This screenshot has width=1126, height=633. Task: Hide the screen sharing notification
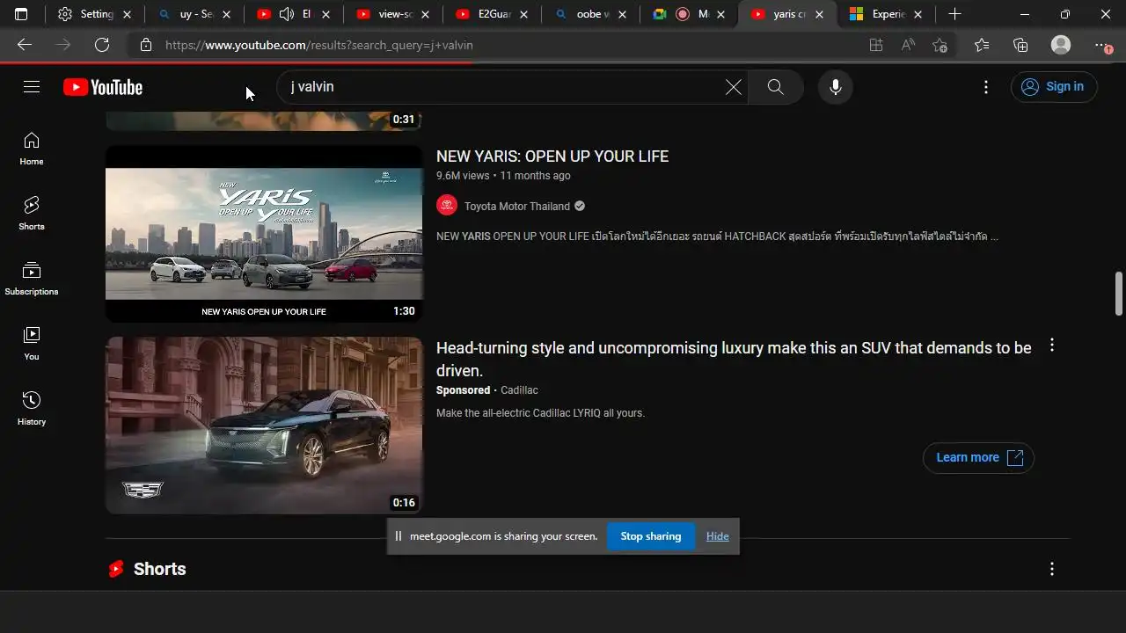(x=718, y=536)
